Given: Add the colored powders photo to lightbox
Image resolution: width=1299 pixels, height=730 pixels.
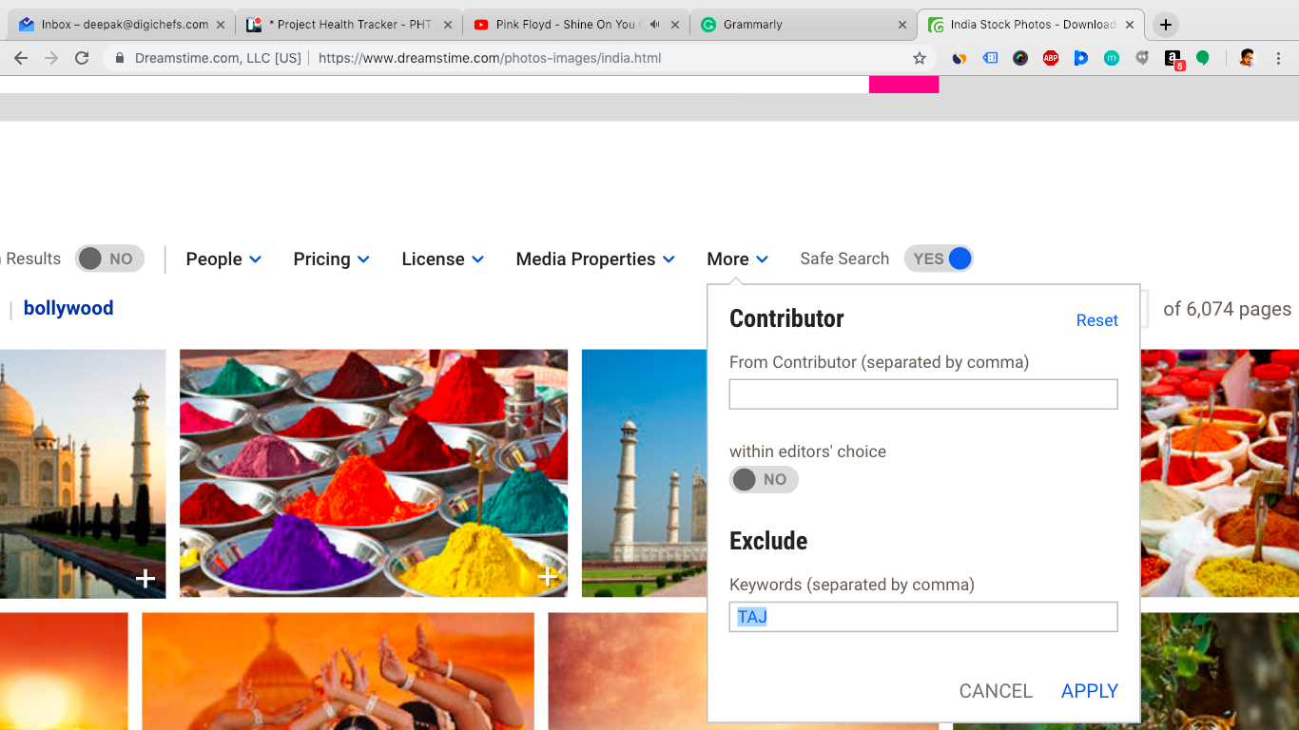Looking at the screenshot, I should 548,577.
